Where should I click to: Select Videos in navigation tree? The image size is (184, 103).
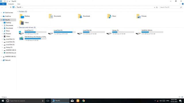(8, 36)
